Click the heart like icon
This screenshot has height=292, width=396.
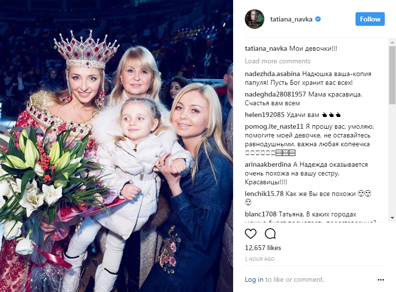[x=251, y=234]
